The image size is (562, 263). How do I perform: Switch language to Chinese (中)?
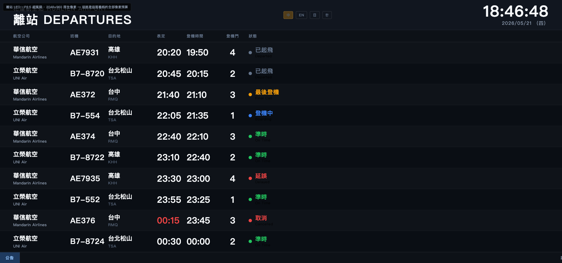click(x=288, y=15)
